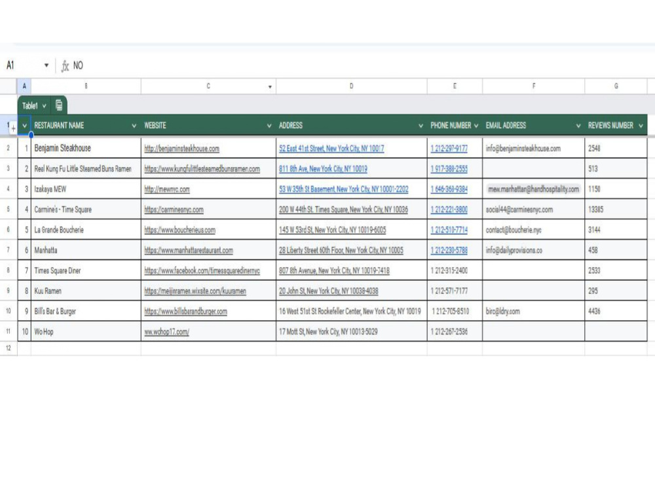Select the info@benjaminsteakhouse.com email cell
This screenshot has width=655, height=491.
pos(533,148)
